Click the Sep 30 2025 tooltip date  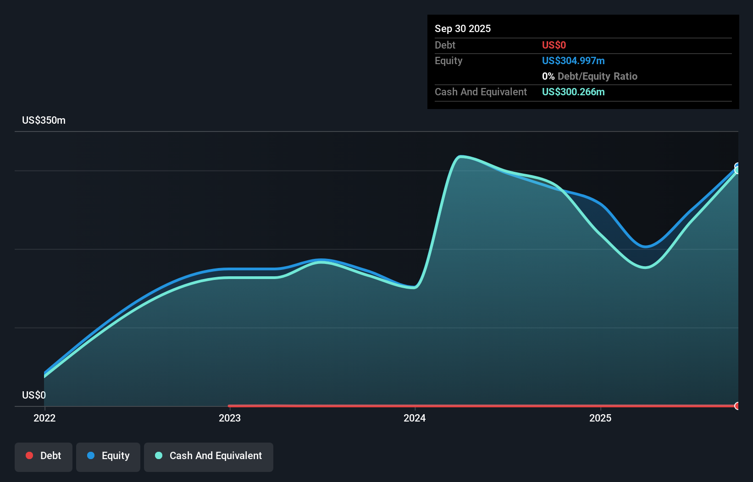click(x=463, y=28)
